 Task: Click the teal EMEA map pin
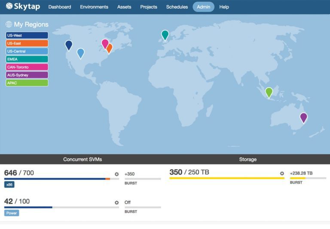165,34
